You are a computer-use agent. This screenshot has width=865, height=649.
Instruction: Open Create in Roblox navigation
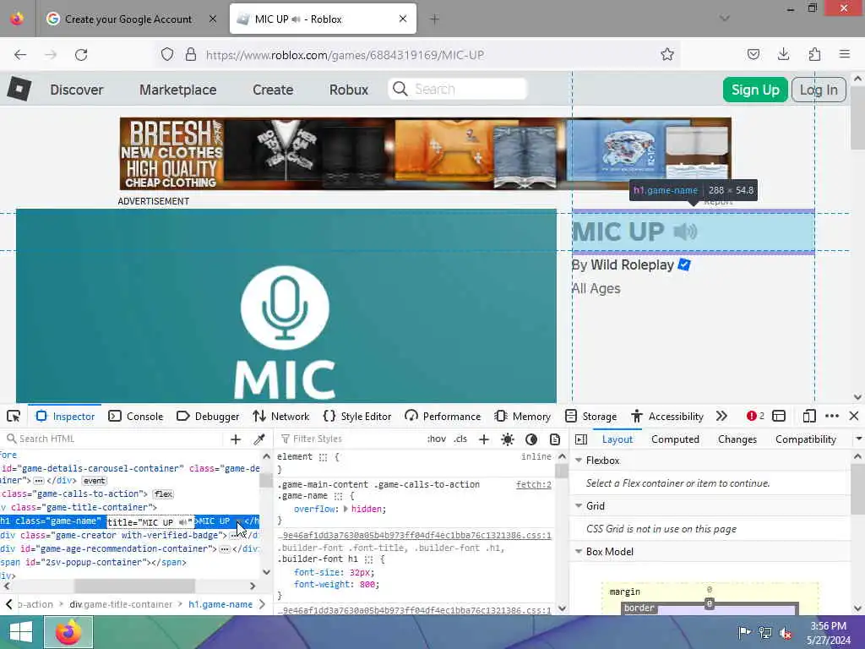click(273, 90)
